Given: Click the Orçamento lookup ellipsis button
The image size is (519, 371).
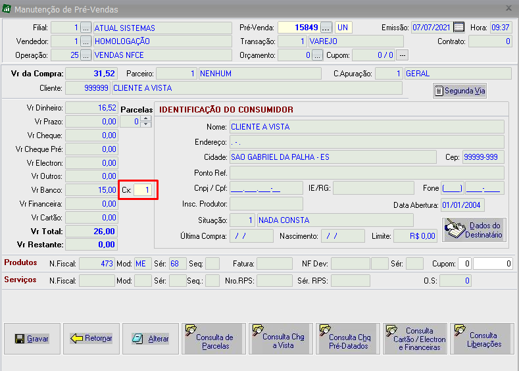Looking at the screenshot, I should (317, 55).
